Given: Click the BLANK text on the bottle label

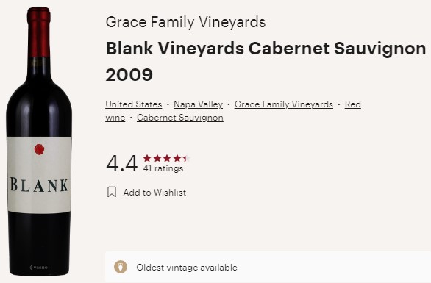Looking at the screenshot, I should click(39, 185).
